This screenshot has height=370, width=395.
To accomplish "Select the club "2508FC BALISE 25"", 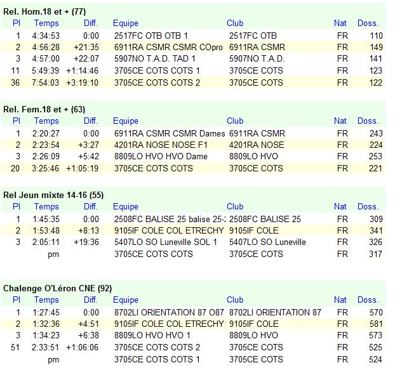I will 265,219.
